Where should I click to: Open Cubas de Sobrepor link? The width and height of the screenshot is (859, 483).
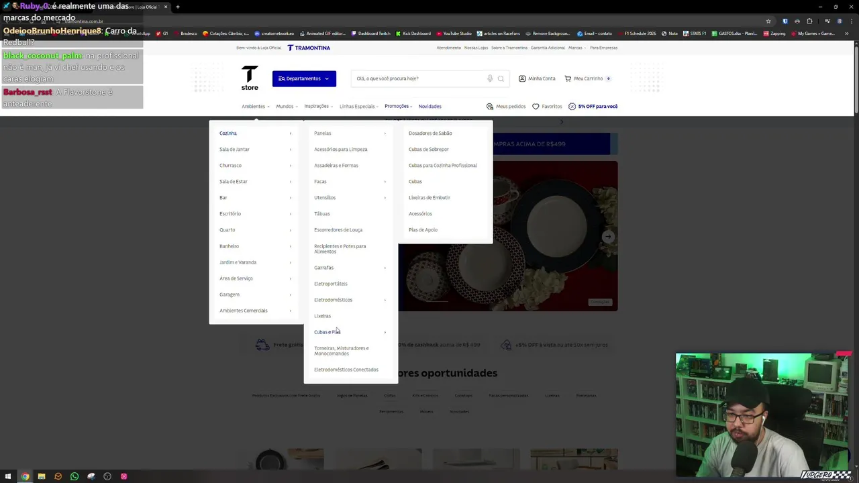pyautogui.click(x=428, y=149)
